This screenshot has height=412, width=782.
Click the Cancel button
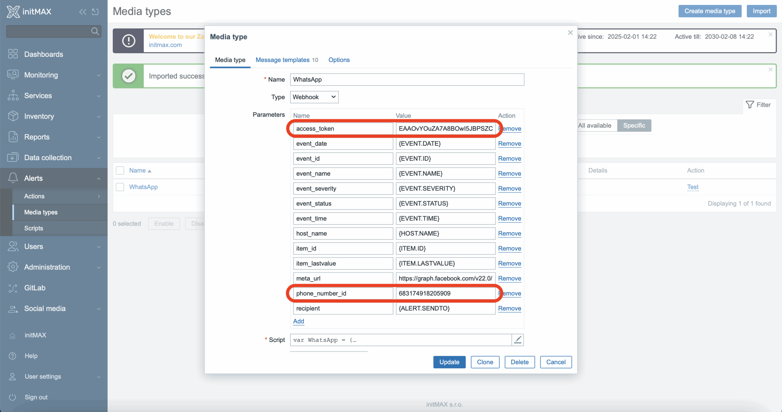[556, 362]
